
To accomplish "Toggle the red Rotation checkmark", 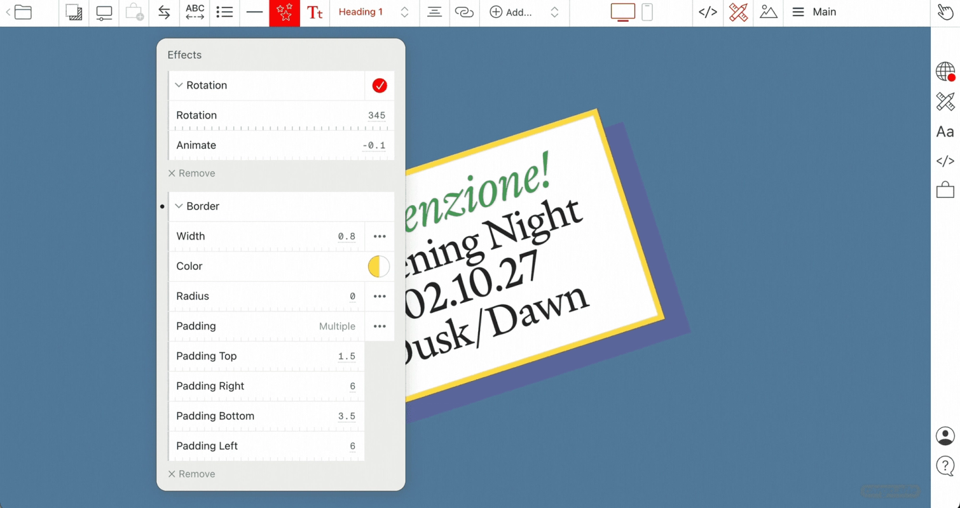I will 380,86.
